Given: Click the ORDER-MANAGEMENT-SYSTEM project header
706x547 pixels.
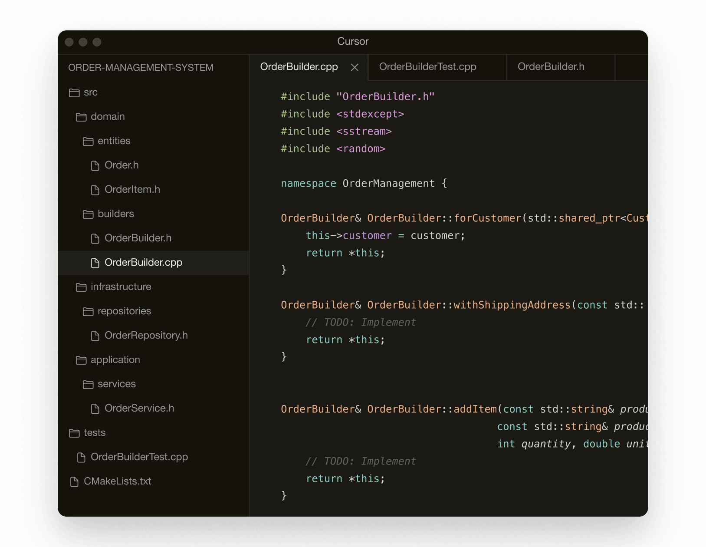Looking at the screenshot, I should (x=141, y=67).
